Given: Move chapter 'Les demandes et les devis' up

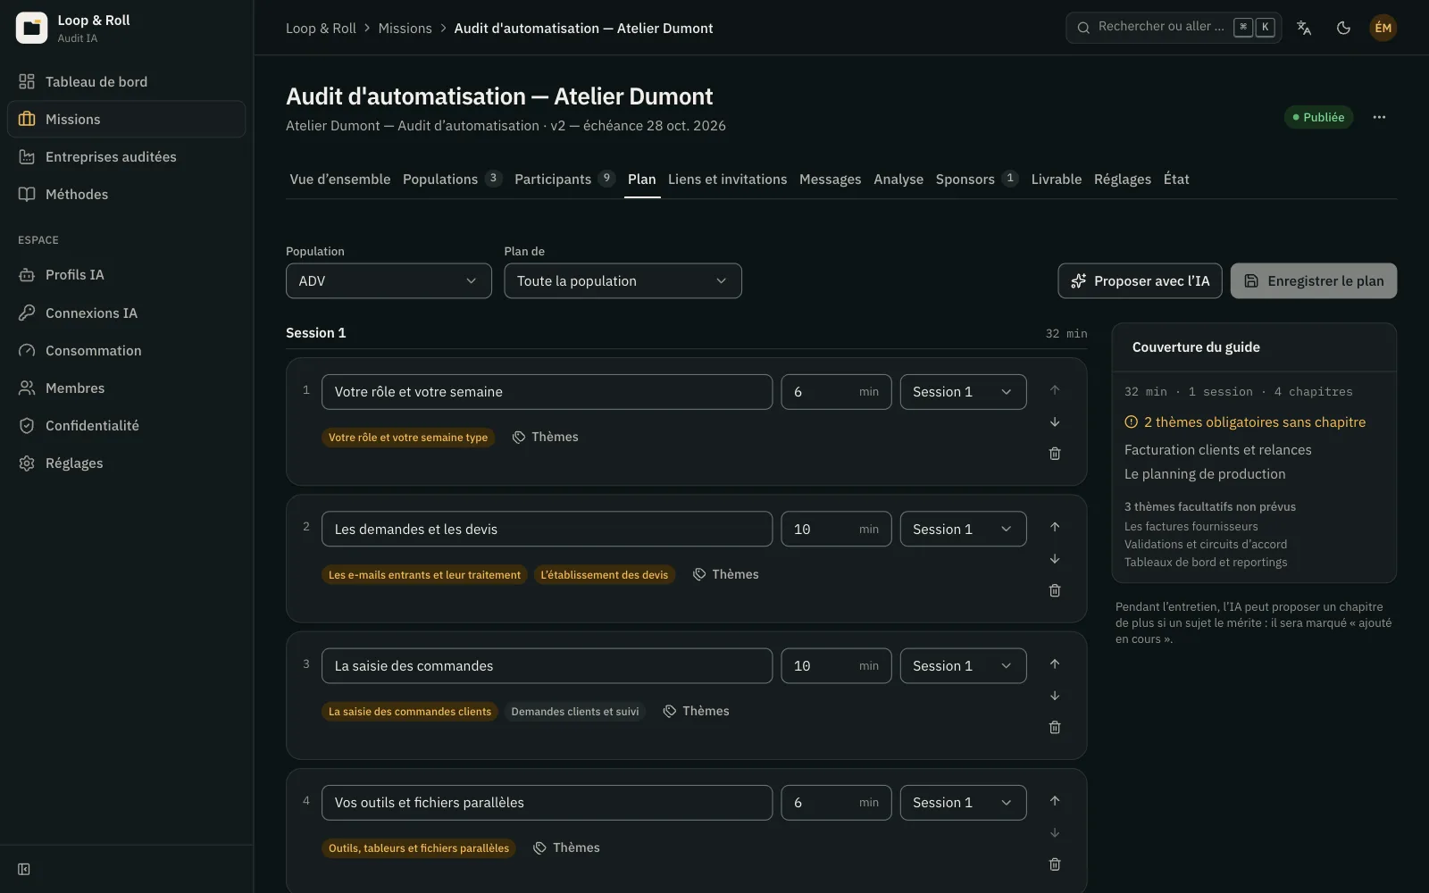Looking at the screenshot, I should click(x=1055, y=527).
